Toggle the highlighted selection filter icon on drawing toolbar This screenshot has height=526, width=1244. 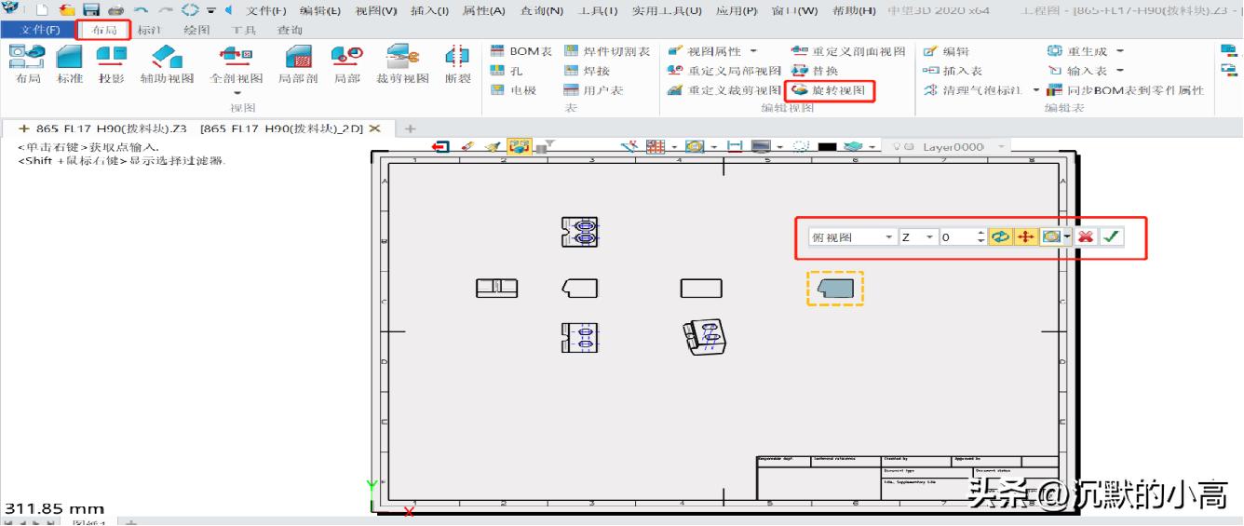(519, 147)
